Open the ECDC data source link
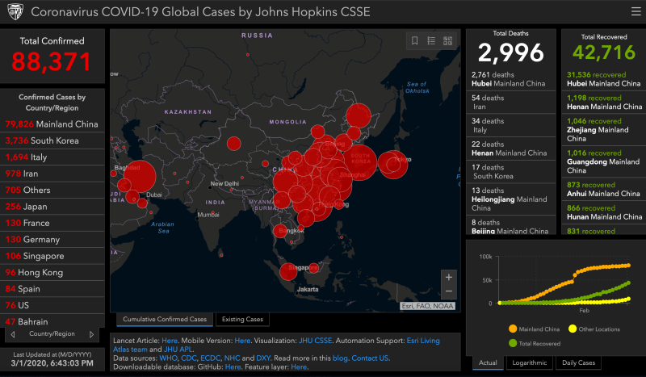This screenshot has height=377, width=646. point(210,358)
